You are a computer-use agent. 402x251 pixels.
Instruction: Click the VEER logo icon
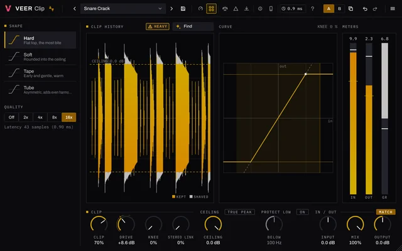[8, 8]
